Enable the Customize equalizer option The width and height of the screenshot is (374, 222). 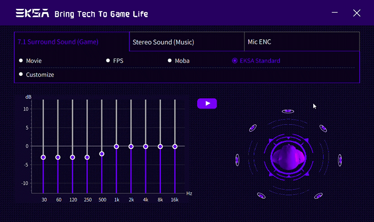[21, 74]
